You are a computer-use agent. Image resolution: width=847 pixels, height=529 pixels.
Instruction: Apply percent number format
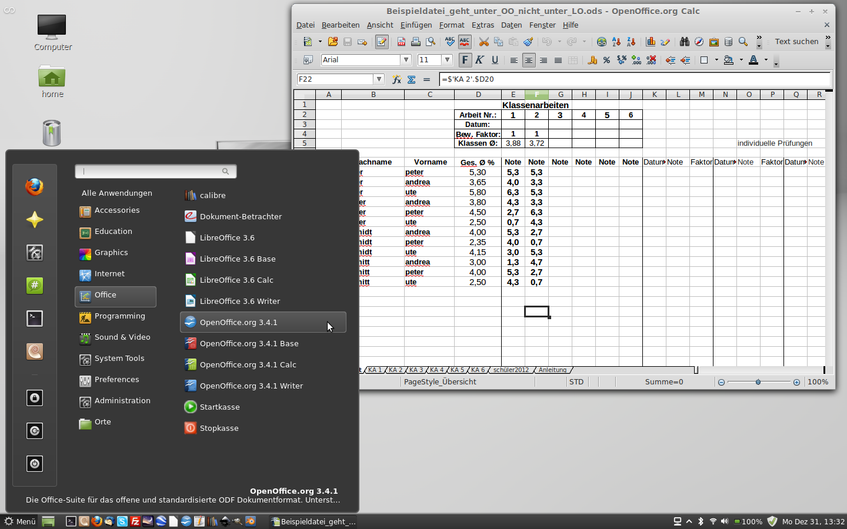pos(606,60)
